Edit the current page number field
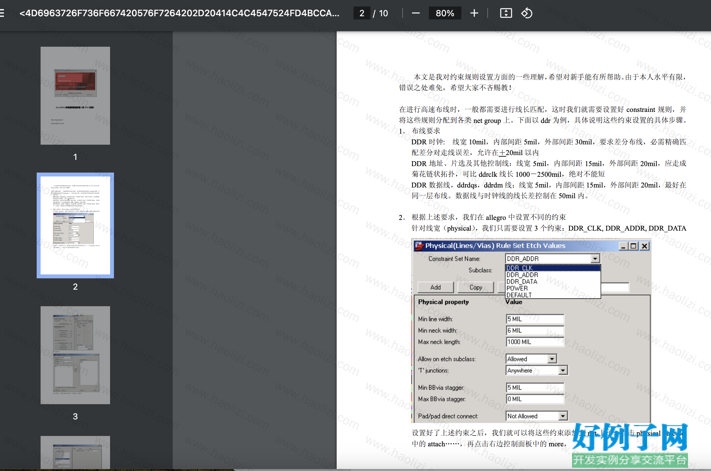 pos(362,13)
